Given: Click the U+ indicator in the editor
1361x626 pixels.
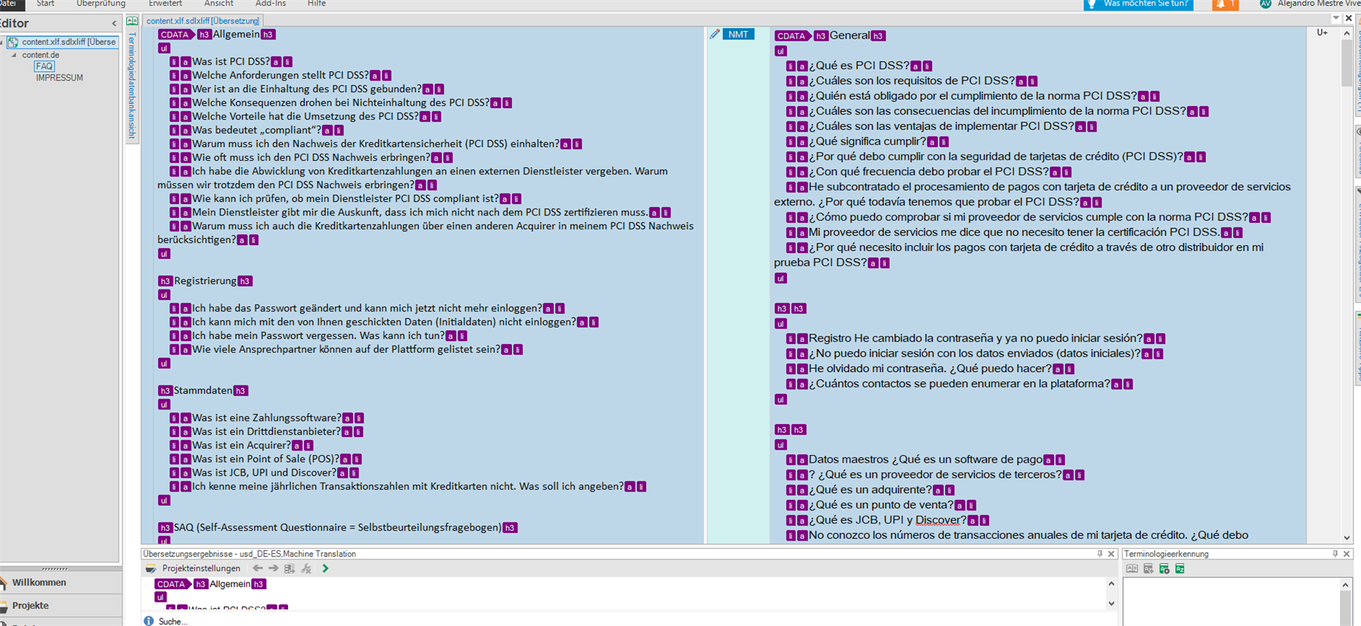Looking at the screenshot, I should tap(1322, 33).
